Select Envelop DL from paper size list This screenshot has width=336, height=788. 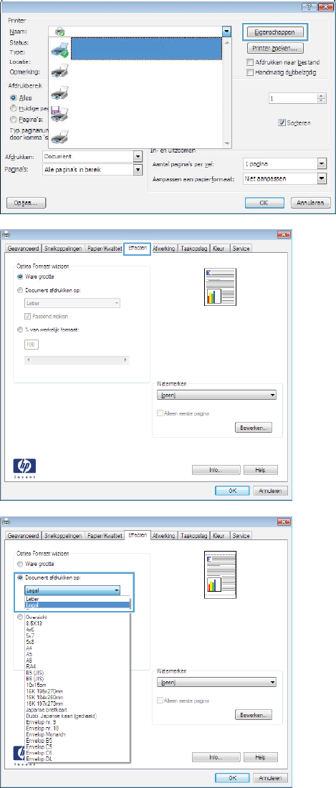(38, 757)
